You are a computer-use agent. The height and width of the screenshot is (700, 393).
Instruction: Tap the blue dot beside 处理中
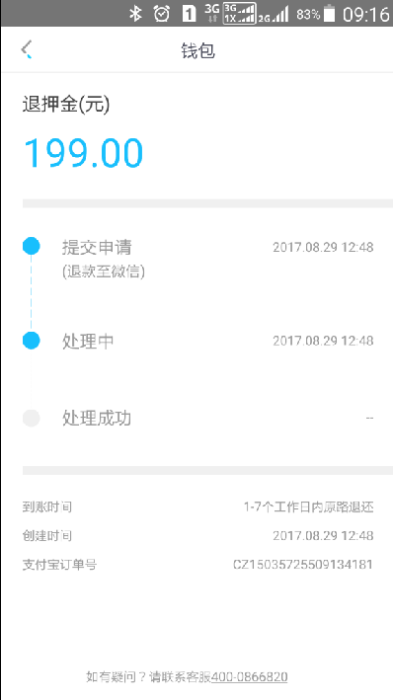[32, 341]
